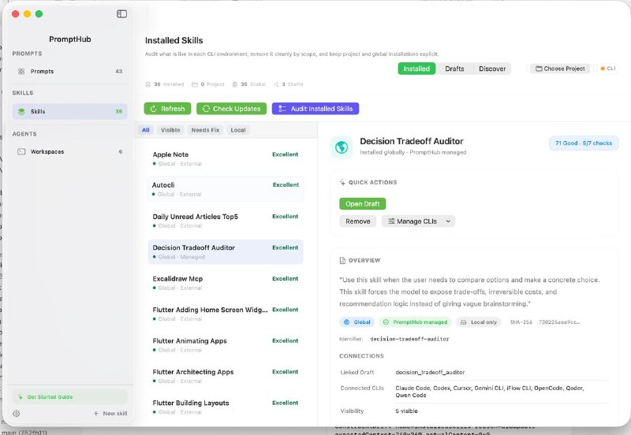The width and height of the screenshot is (631, 435).
Task: Open Draft for the selected skill
Action: pos(363,204)
